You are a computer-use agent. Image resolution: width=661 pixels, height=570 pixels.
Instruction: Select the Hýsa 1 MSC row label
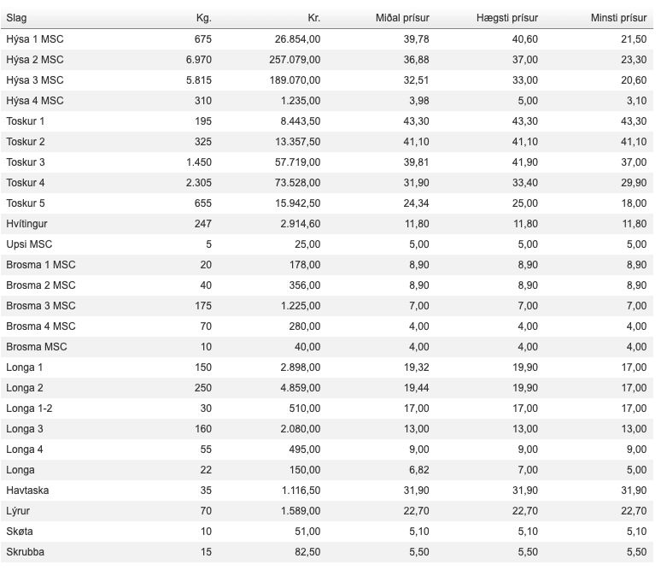(34, 39)
